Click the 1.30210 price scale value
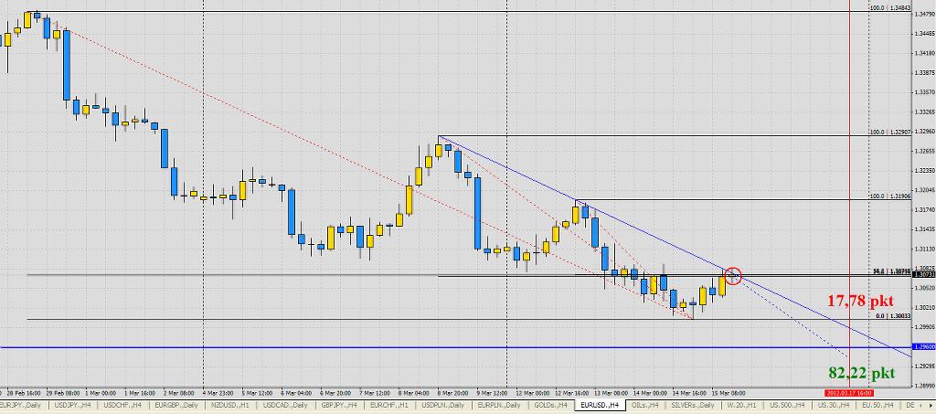936x414 pixels. tap(924, 308)
